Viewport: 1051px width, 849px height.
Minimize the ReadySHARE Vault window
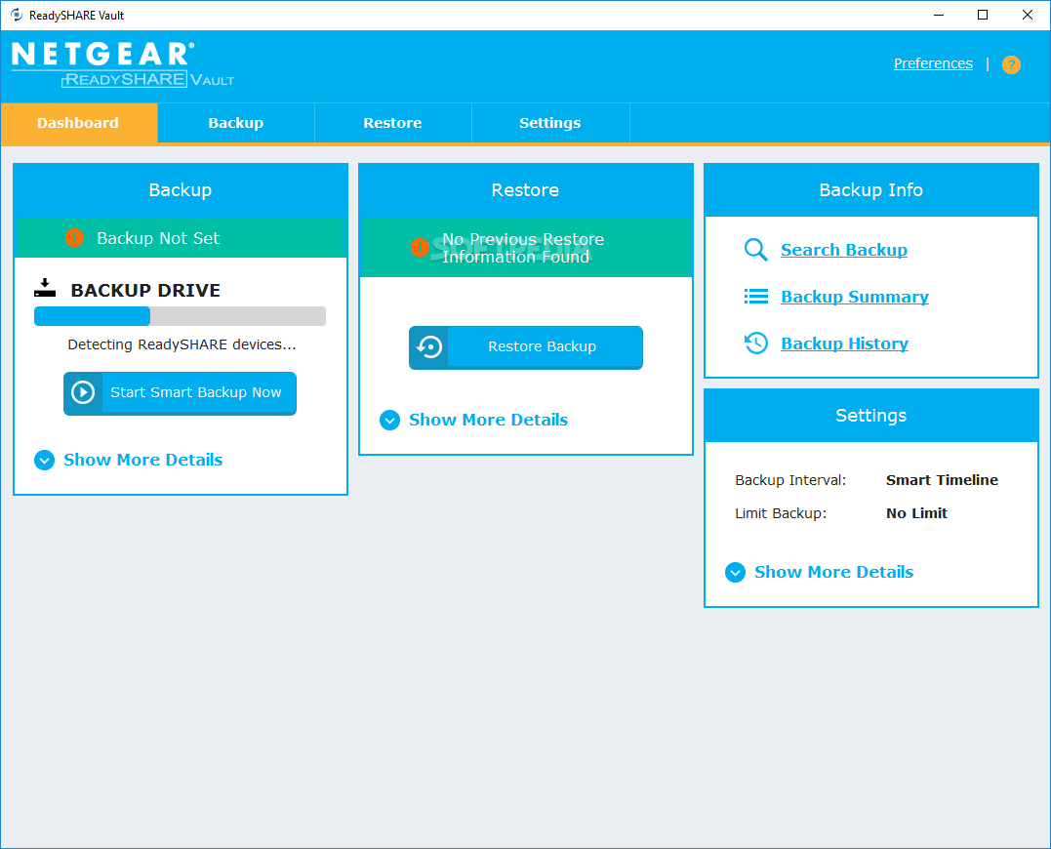click(939, 15)
